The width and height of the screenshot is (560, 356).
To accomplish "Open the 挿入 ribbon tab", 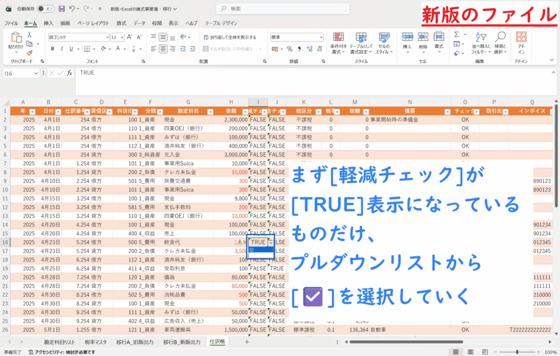I will 48,24.
